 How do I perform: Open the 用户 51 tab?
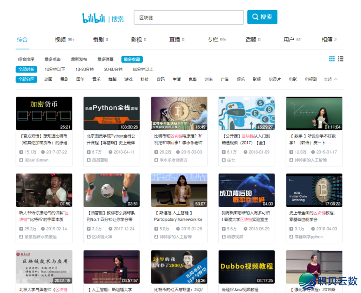292,40
